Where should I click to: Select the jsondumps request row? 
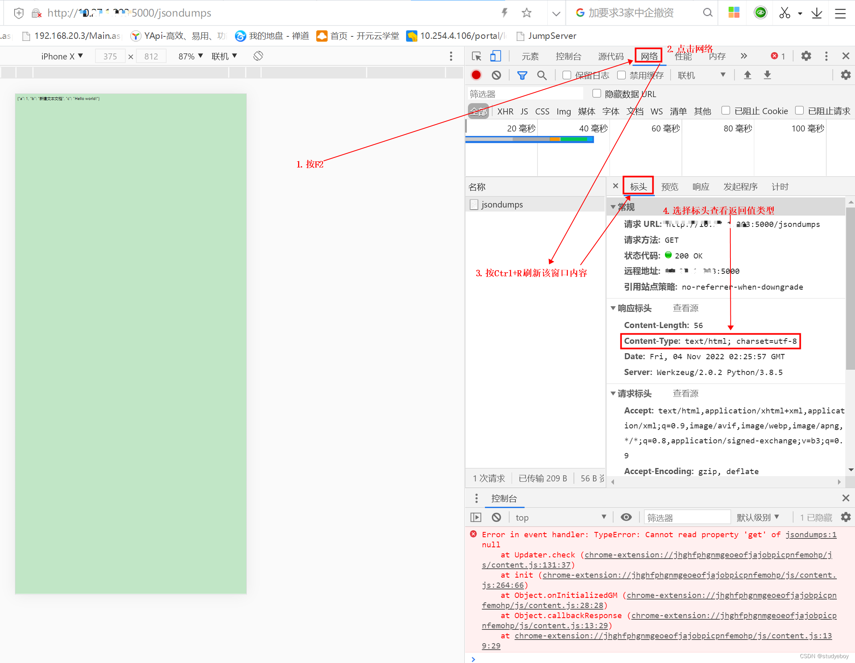[535, 205]
